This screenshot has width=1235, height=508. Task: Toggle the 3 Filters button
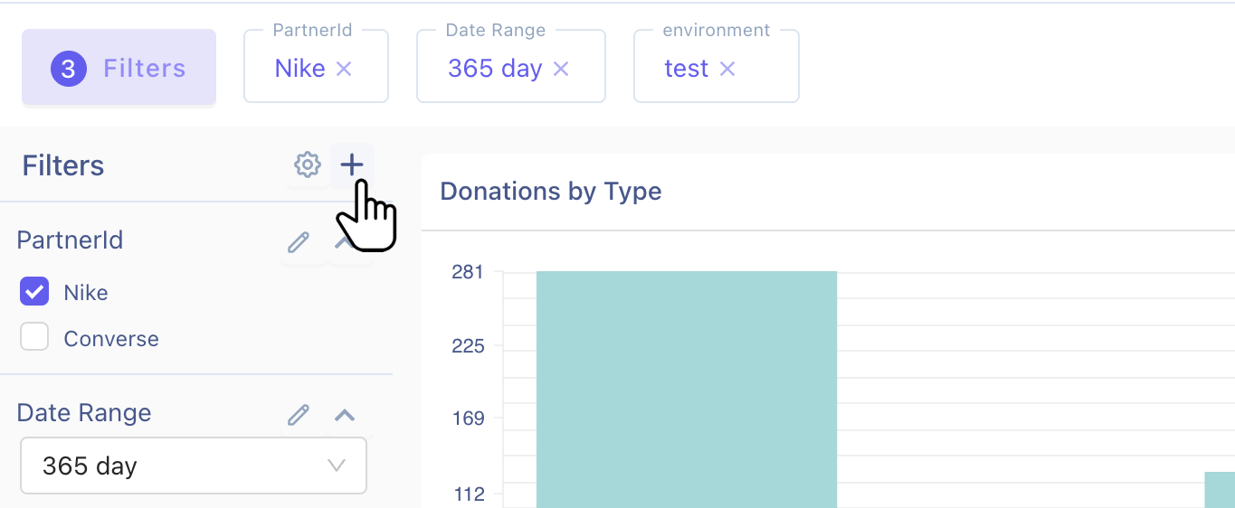(119, 69)
